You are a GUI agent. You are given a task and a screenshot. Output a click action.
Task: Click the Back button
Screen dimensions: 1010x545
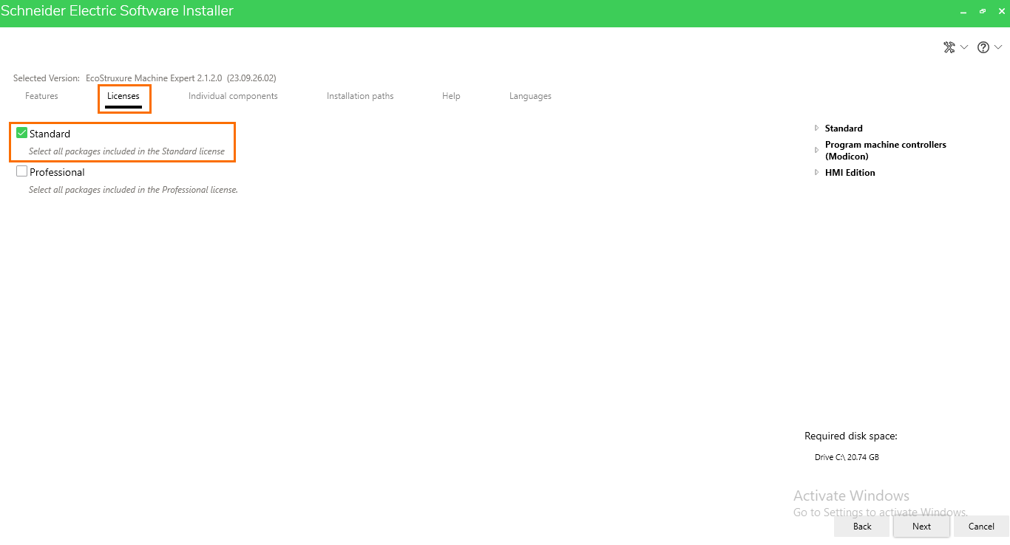(x=862, y=526)
